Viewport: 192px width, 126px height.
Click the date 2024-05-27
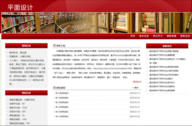pyautogui.click(x=135, y=102)
